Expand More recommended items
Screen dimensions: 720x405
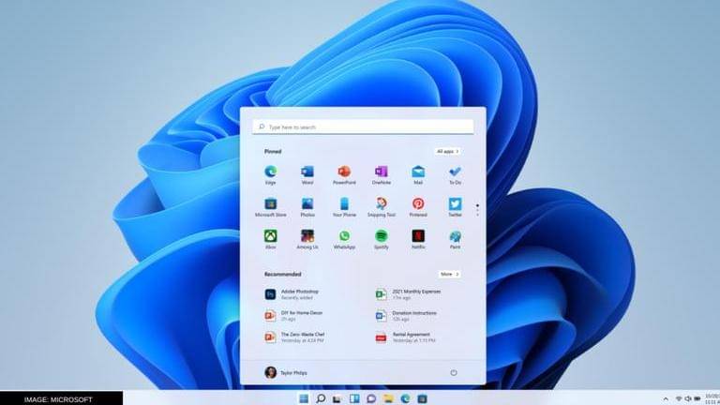pos(449,274)
